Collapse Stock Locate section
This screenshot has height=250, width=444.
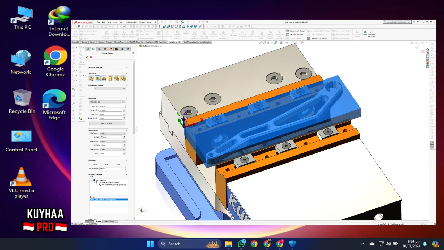pos(126,130)
